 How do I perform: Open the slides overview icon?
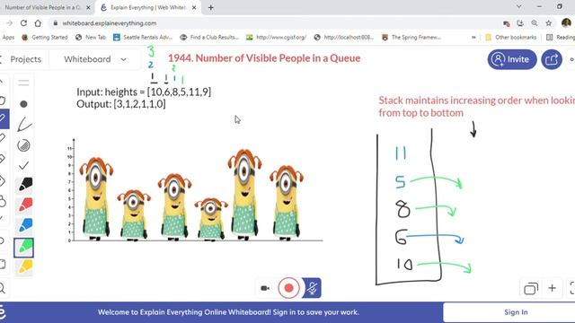[531, 289]
